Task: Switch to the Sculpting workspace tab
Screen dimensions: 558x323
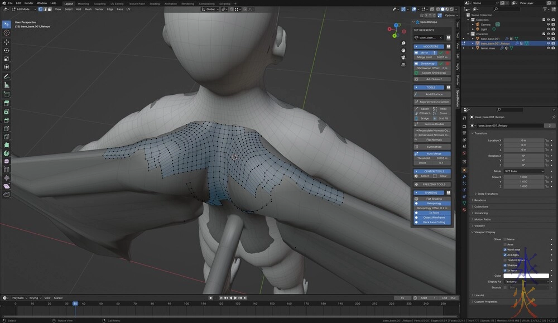Action: (x=99, y=3)
